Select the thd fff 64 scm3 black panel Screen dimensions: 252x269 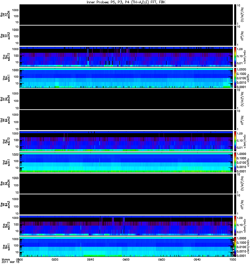[126, 120]
